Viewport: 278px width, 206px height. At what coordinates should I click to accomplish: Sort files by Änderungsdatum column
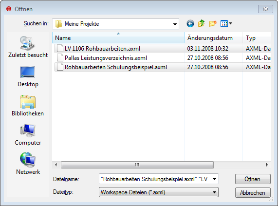pos(213,38)
